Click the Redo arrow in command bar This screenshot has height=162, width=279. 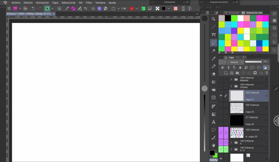[39, 8]
